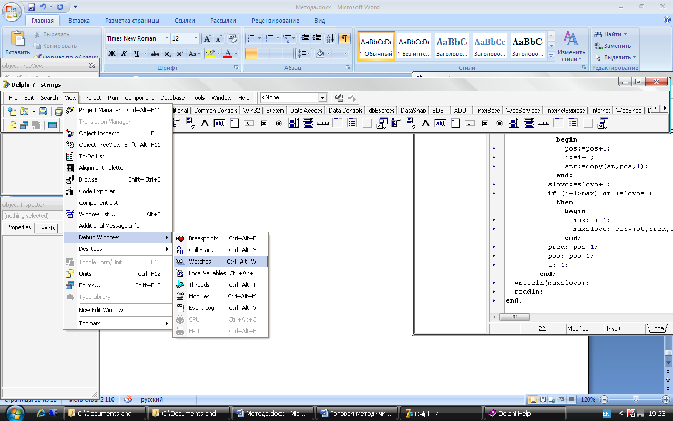The width and height of the screenshot is (673, 421).
Task: Toggle Bold (Ж) formatting
Action: pos(111,54)
